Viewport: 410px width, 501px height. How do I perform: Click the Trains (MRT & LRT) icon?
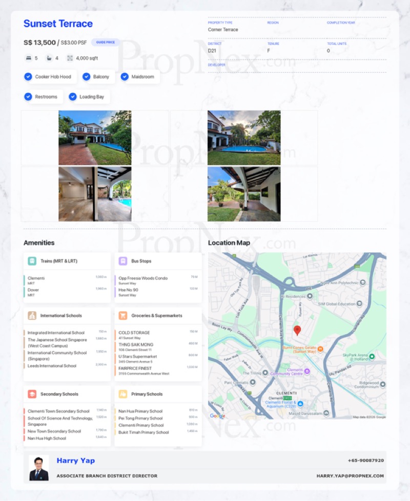coord(32,261)
